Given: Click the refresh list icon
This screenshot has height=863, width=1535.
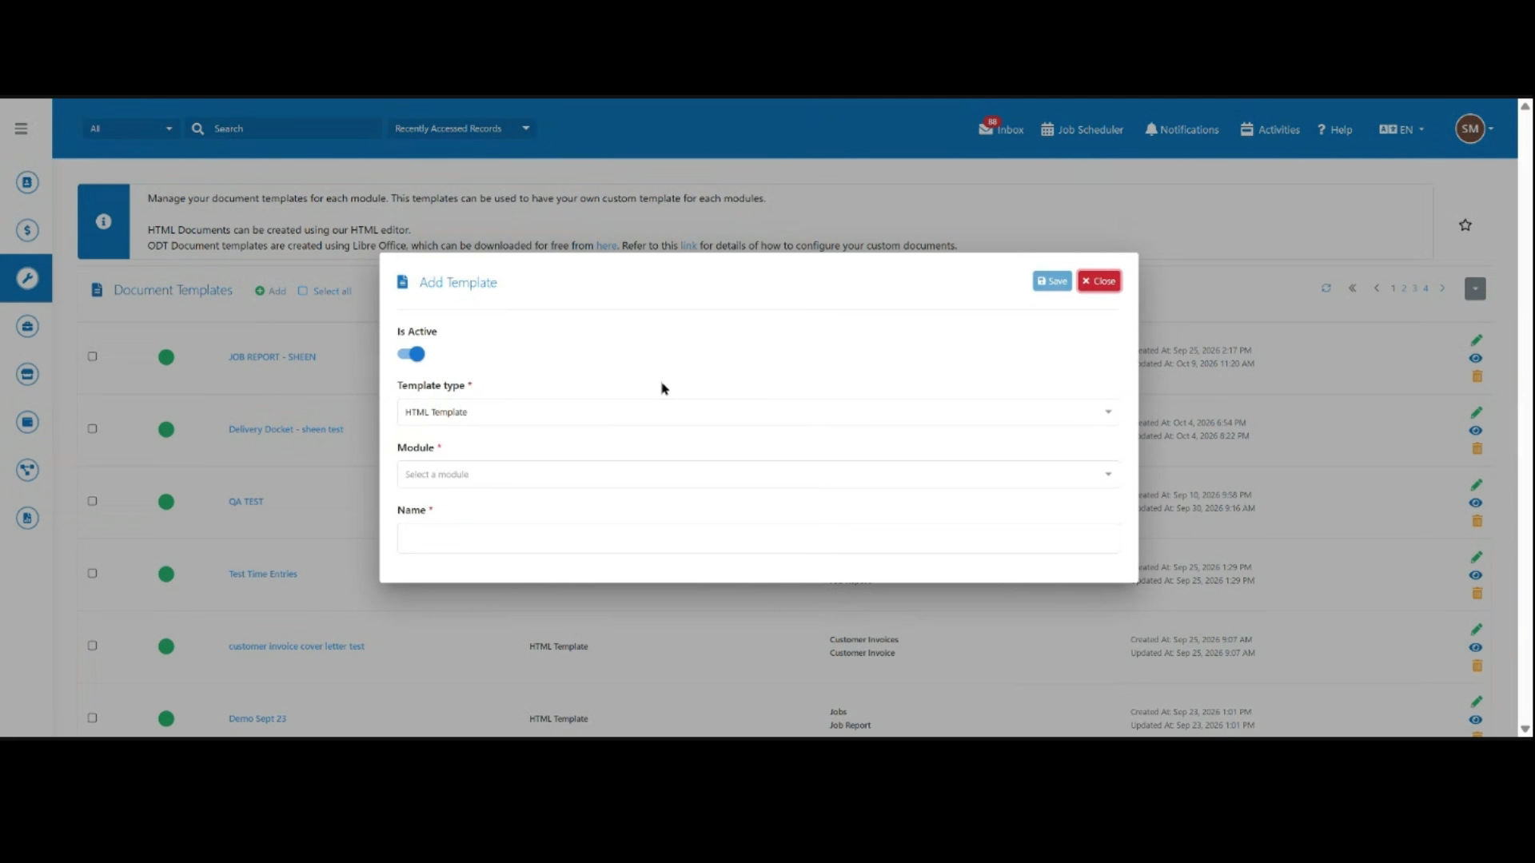Looking at the screenshot, I should coord(1326,288).
